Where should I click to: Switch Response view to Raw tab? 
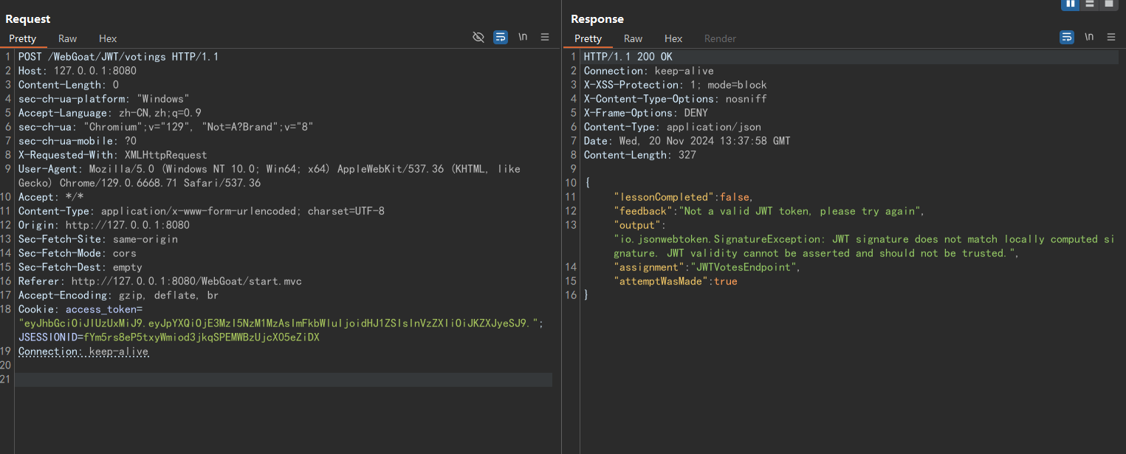click(x=634, y=38)
